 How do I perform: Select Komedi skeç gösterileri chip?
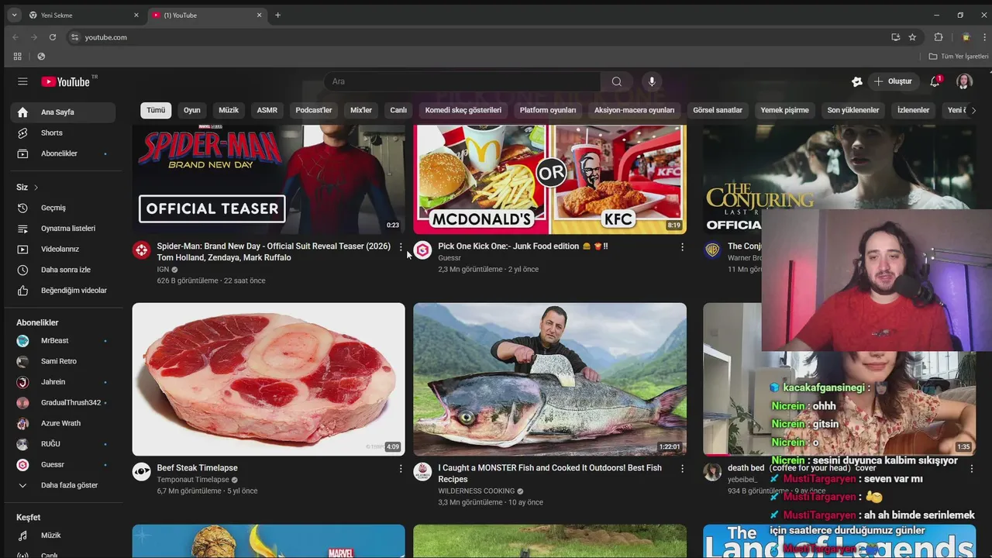click(x=463, y=110)
